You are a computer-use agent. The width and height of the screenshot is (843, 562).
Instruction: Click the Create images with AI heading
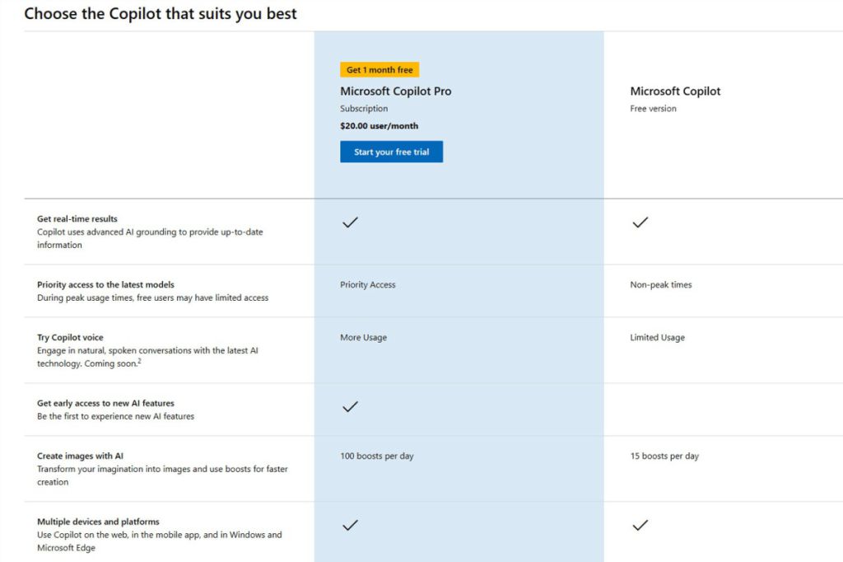point(80,457)
